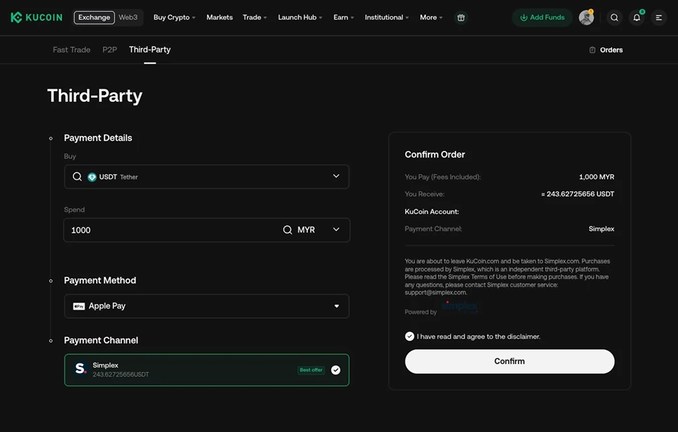
Task: Open the Markets menu
Action: (219, 17)
